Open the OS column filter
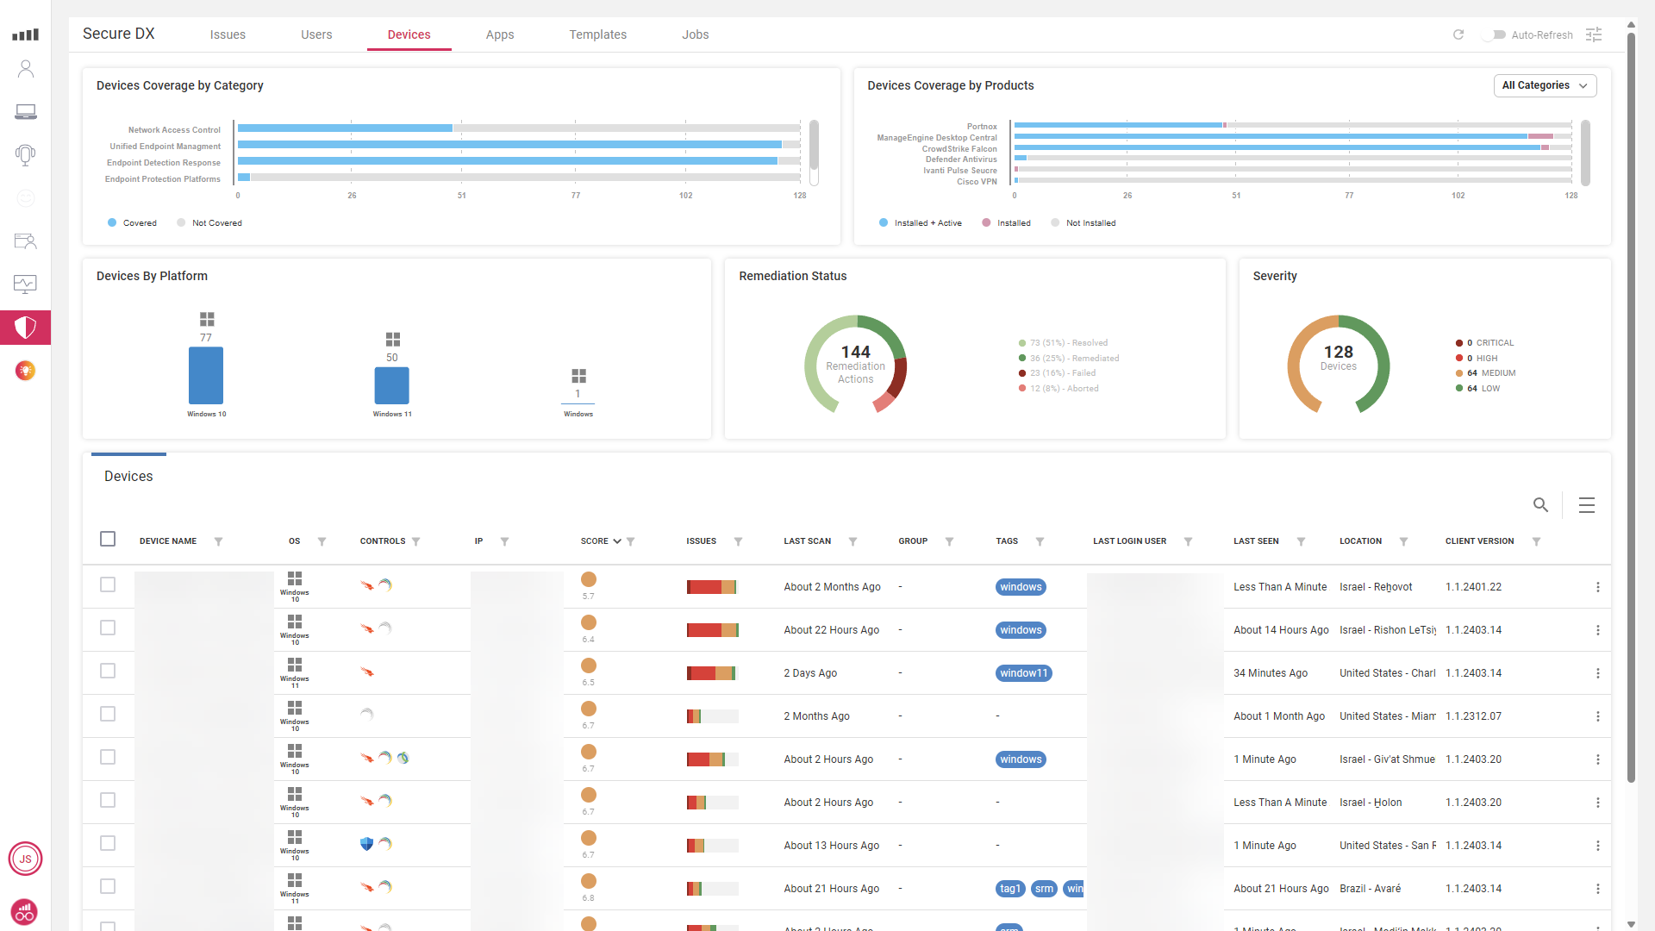 pos(322,541)
